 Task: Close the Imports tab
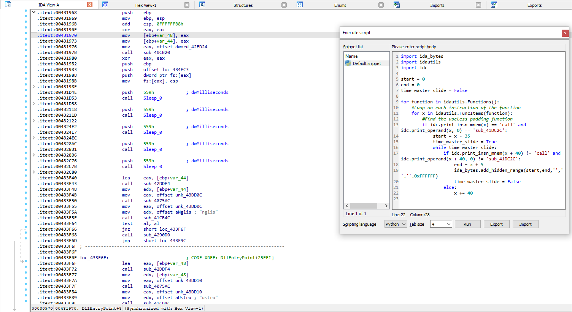[x=478, y=5]
